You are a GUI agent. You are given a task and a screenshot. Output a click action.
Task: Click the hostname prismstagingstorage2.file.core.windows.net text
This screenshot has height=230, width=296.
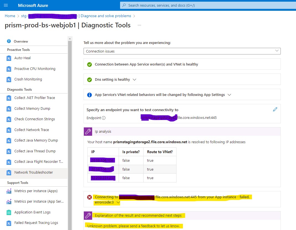150,142
